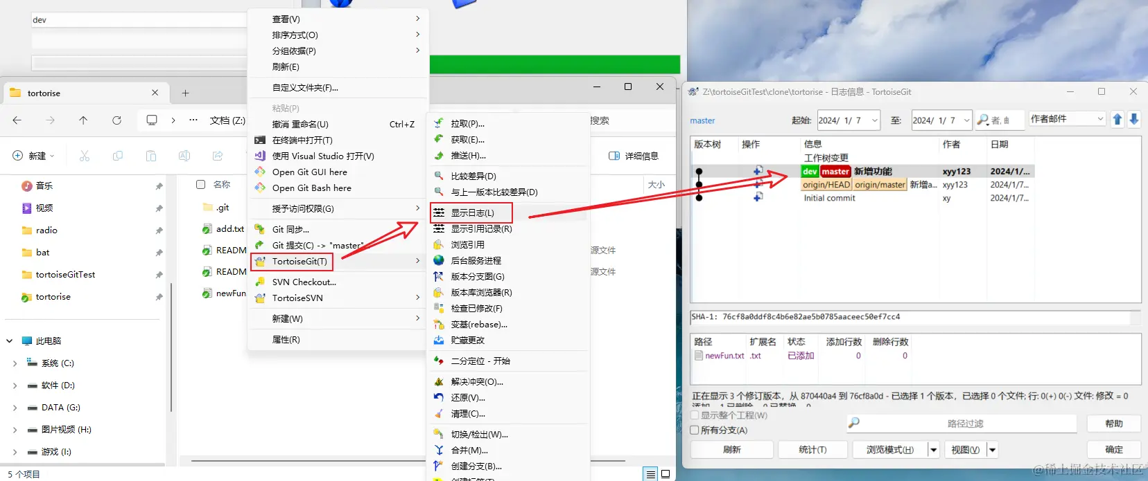1148x481 pixels.
Task: Click the 浏览模式(H) button
Action: [889, 450]
